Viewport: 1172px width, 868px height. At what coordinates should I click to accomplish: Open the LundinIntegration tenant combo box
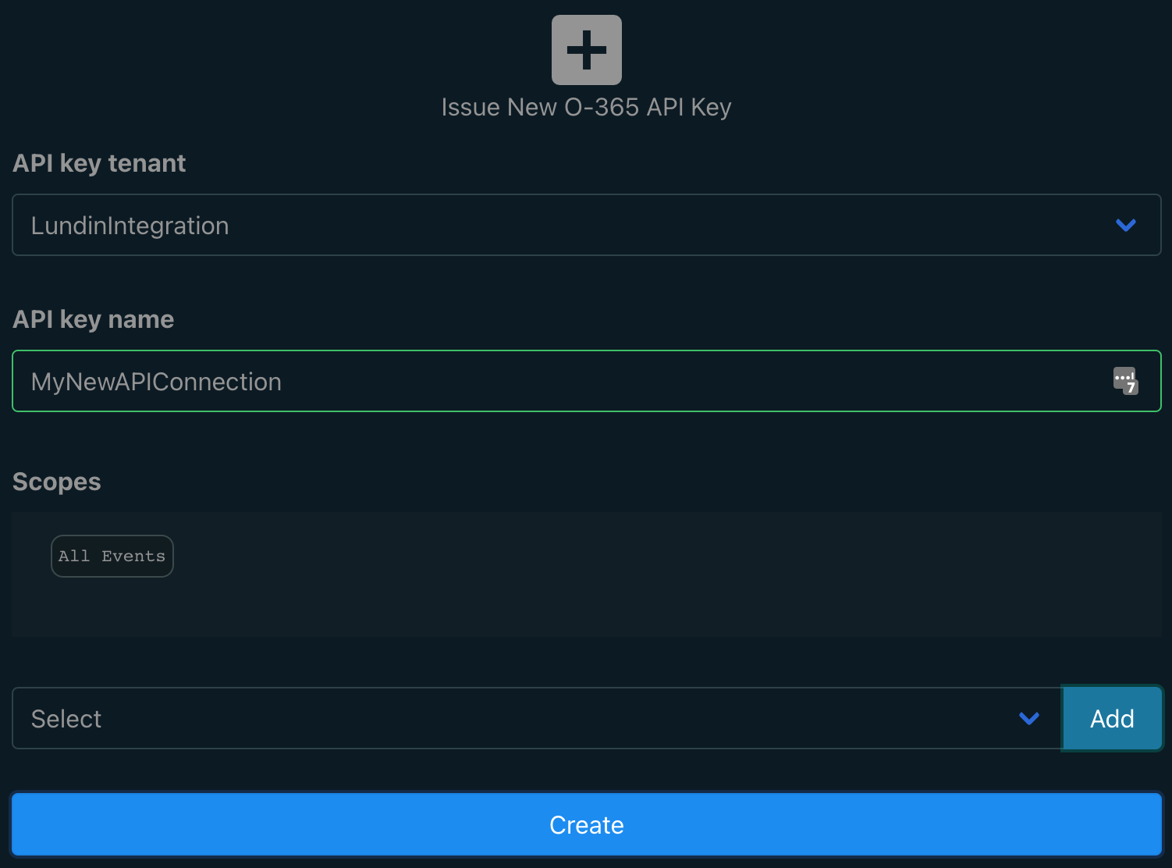587,225
